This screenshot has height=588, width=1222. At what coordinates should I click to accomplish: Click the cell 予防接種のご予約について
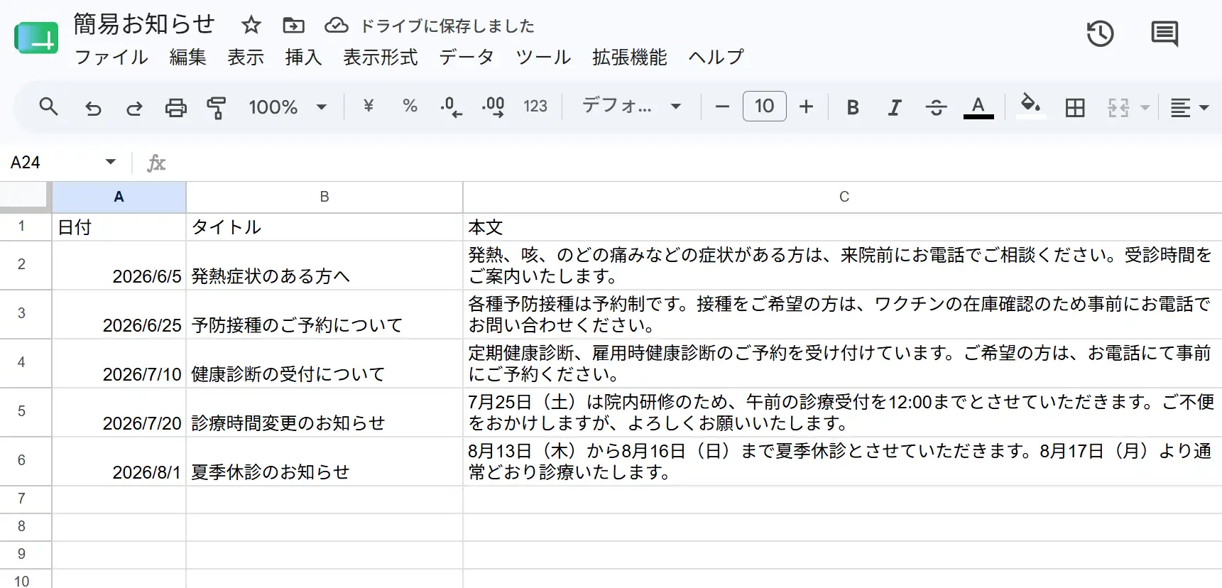[x=324, y=315]
